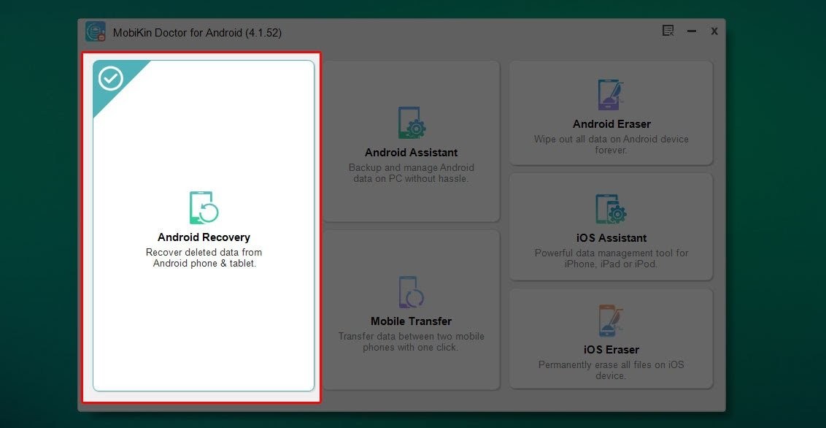The width and height of the screenshot is (826, 428).
Task: Launch the Android Eraser module
Action: (611, 112)
